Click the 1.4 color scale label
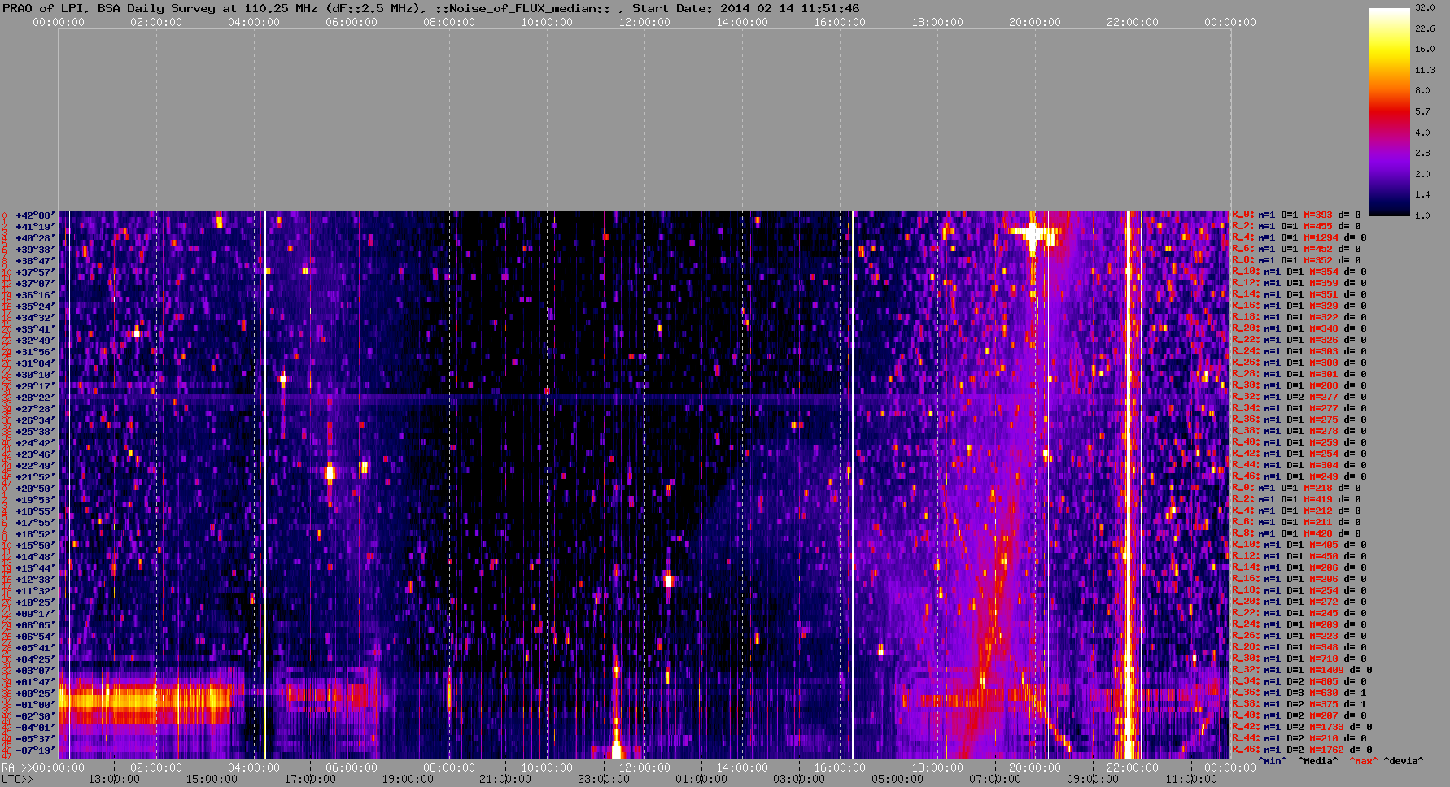Screen dimensions: 1450x787 coord(1422,195)
